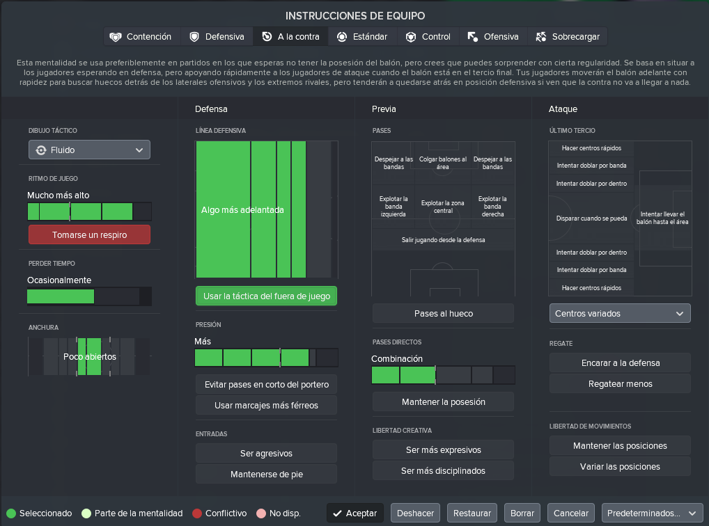Click the Restaurar button
The height and width of the screenshot is (526, 709).
tap(472, 513)
